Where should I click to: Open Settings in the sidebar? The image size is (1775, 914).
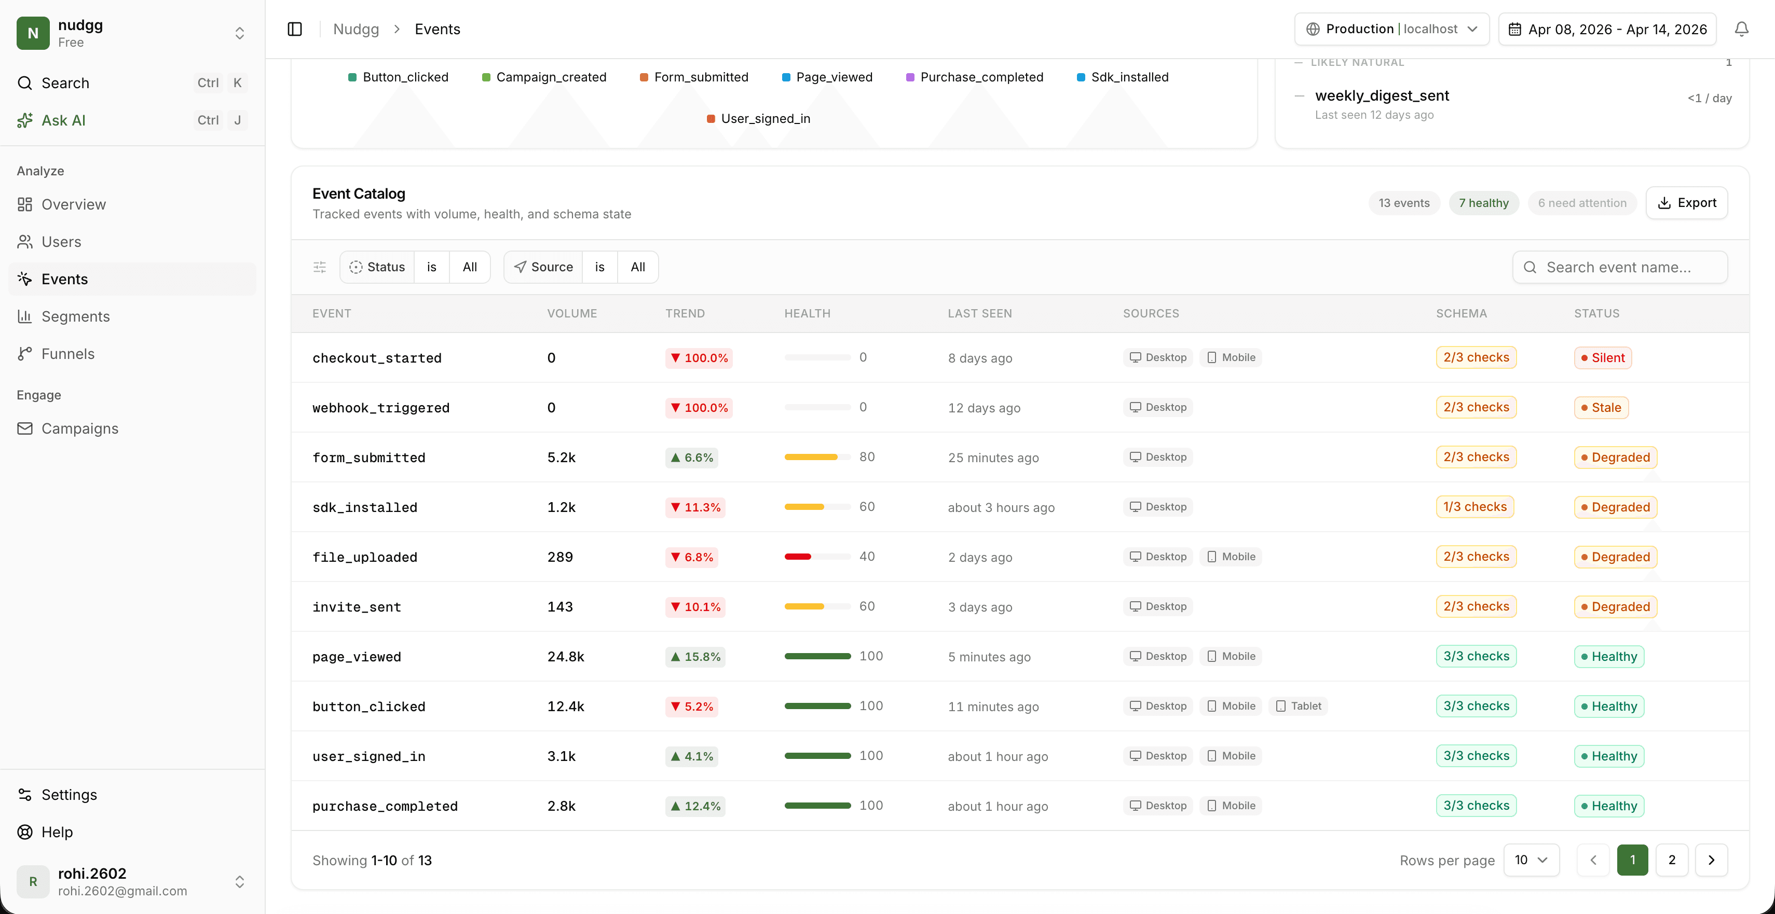point(132,795)
